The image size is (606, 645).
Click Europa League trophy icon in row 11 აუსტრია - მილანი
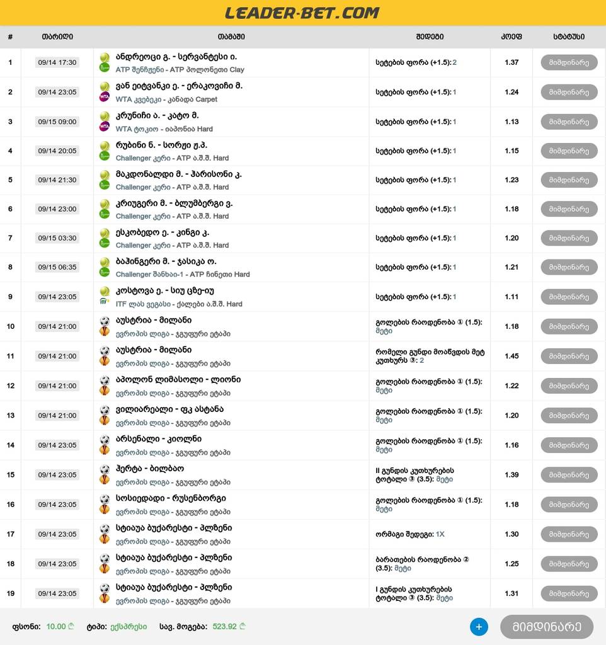tap(105, 361)
